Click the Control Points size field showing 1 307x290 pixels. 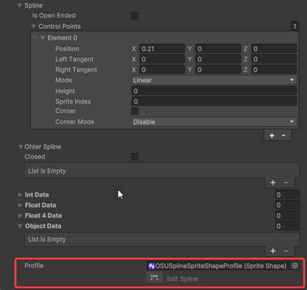[x=295, y=27]
